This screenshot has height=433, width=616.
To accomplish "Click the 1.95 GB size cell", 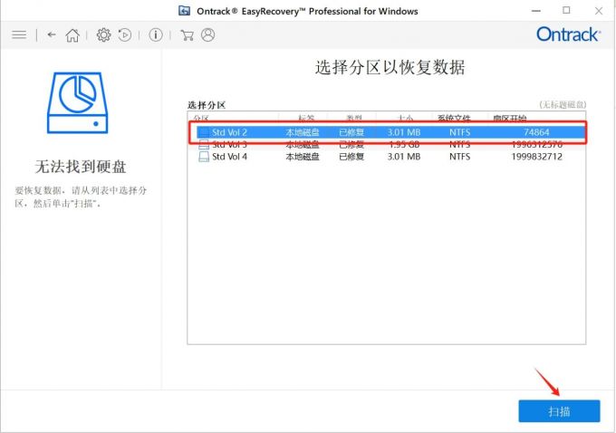I will [x=404, y=145].
